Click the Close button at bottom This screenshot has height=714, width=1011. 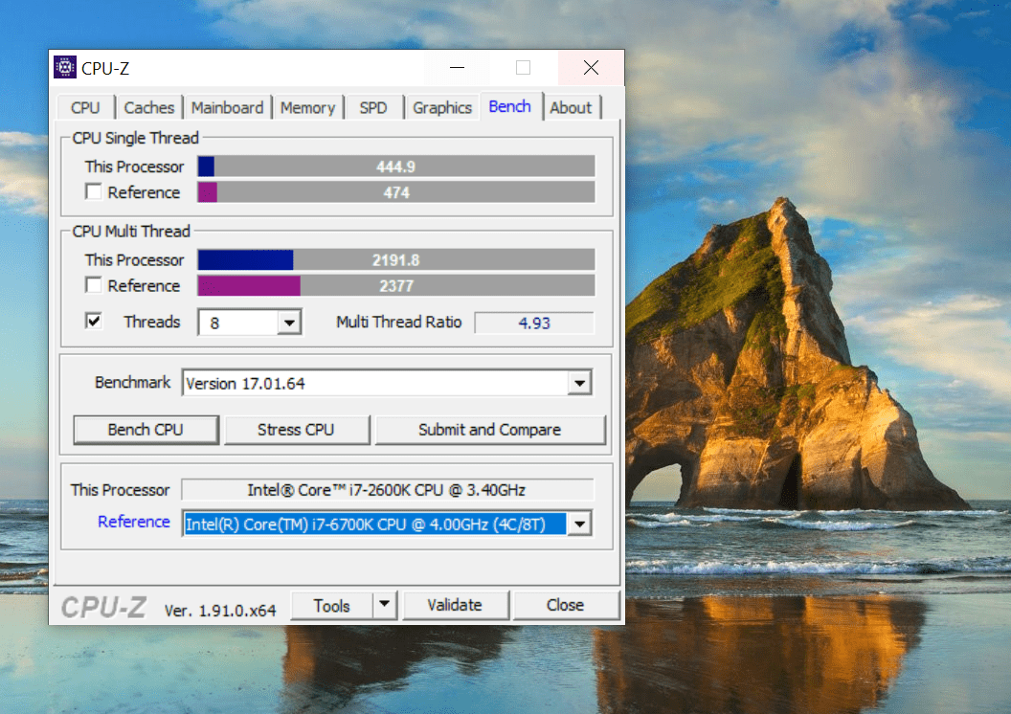click(x=566, y=605)
